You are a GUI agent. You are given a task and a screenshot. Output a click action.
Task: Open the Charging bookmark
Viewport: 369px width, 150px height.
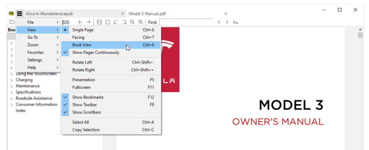point(24,80)
